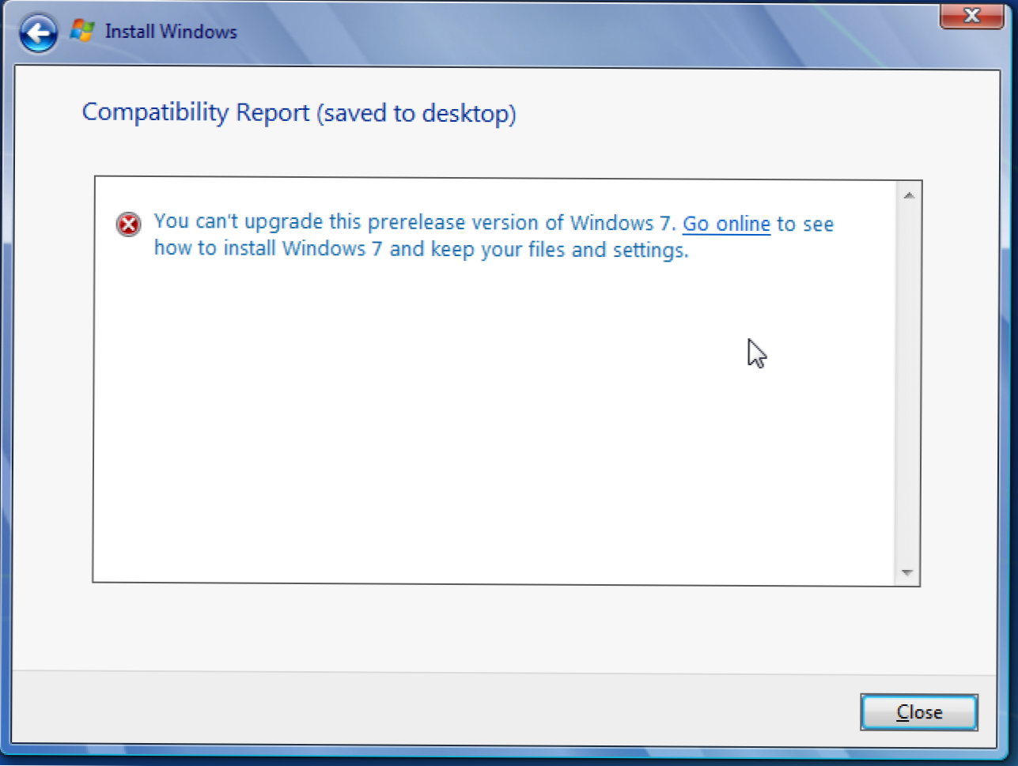Click the red error icon beside the message
The width and height of the screenshot is (1018, 766).
tap(128, 225)
